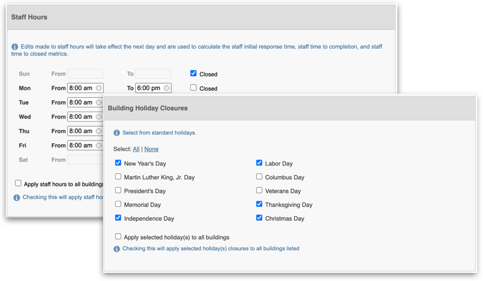Clear the Monday From time field
This screenshot has width=483, height=281.
click(98, 88)
